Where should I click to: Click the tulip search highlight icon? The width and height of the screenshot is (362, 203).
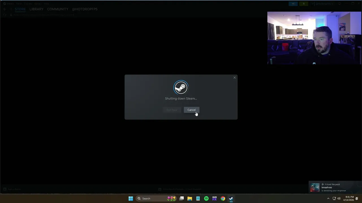click(171, 198)
